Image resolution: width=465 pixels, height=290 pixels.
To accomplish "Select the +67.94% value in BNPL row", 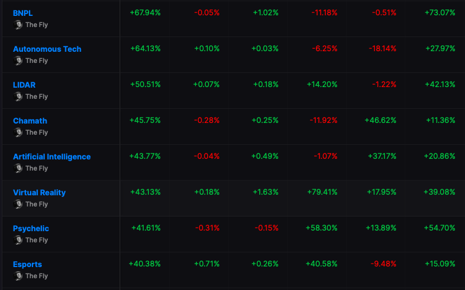I will click(146, 13).
